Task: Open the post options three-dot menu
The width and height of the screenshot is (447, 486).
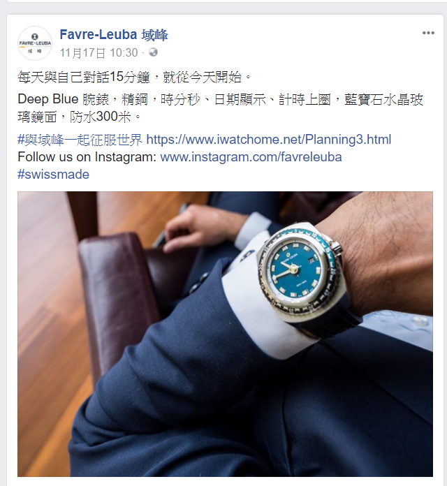Action: 428,33
